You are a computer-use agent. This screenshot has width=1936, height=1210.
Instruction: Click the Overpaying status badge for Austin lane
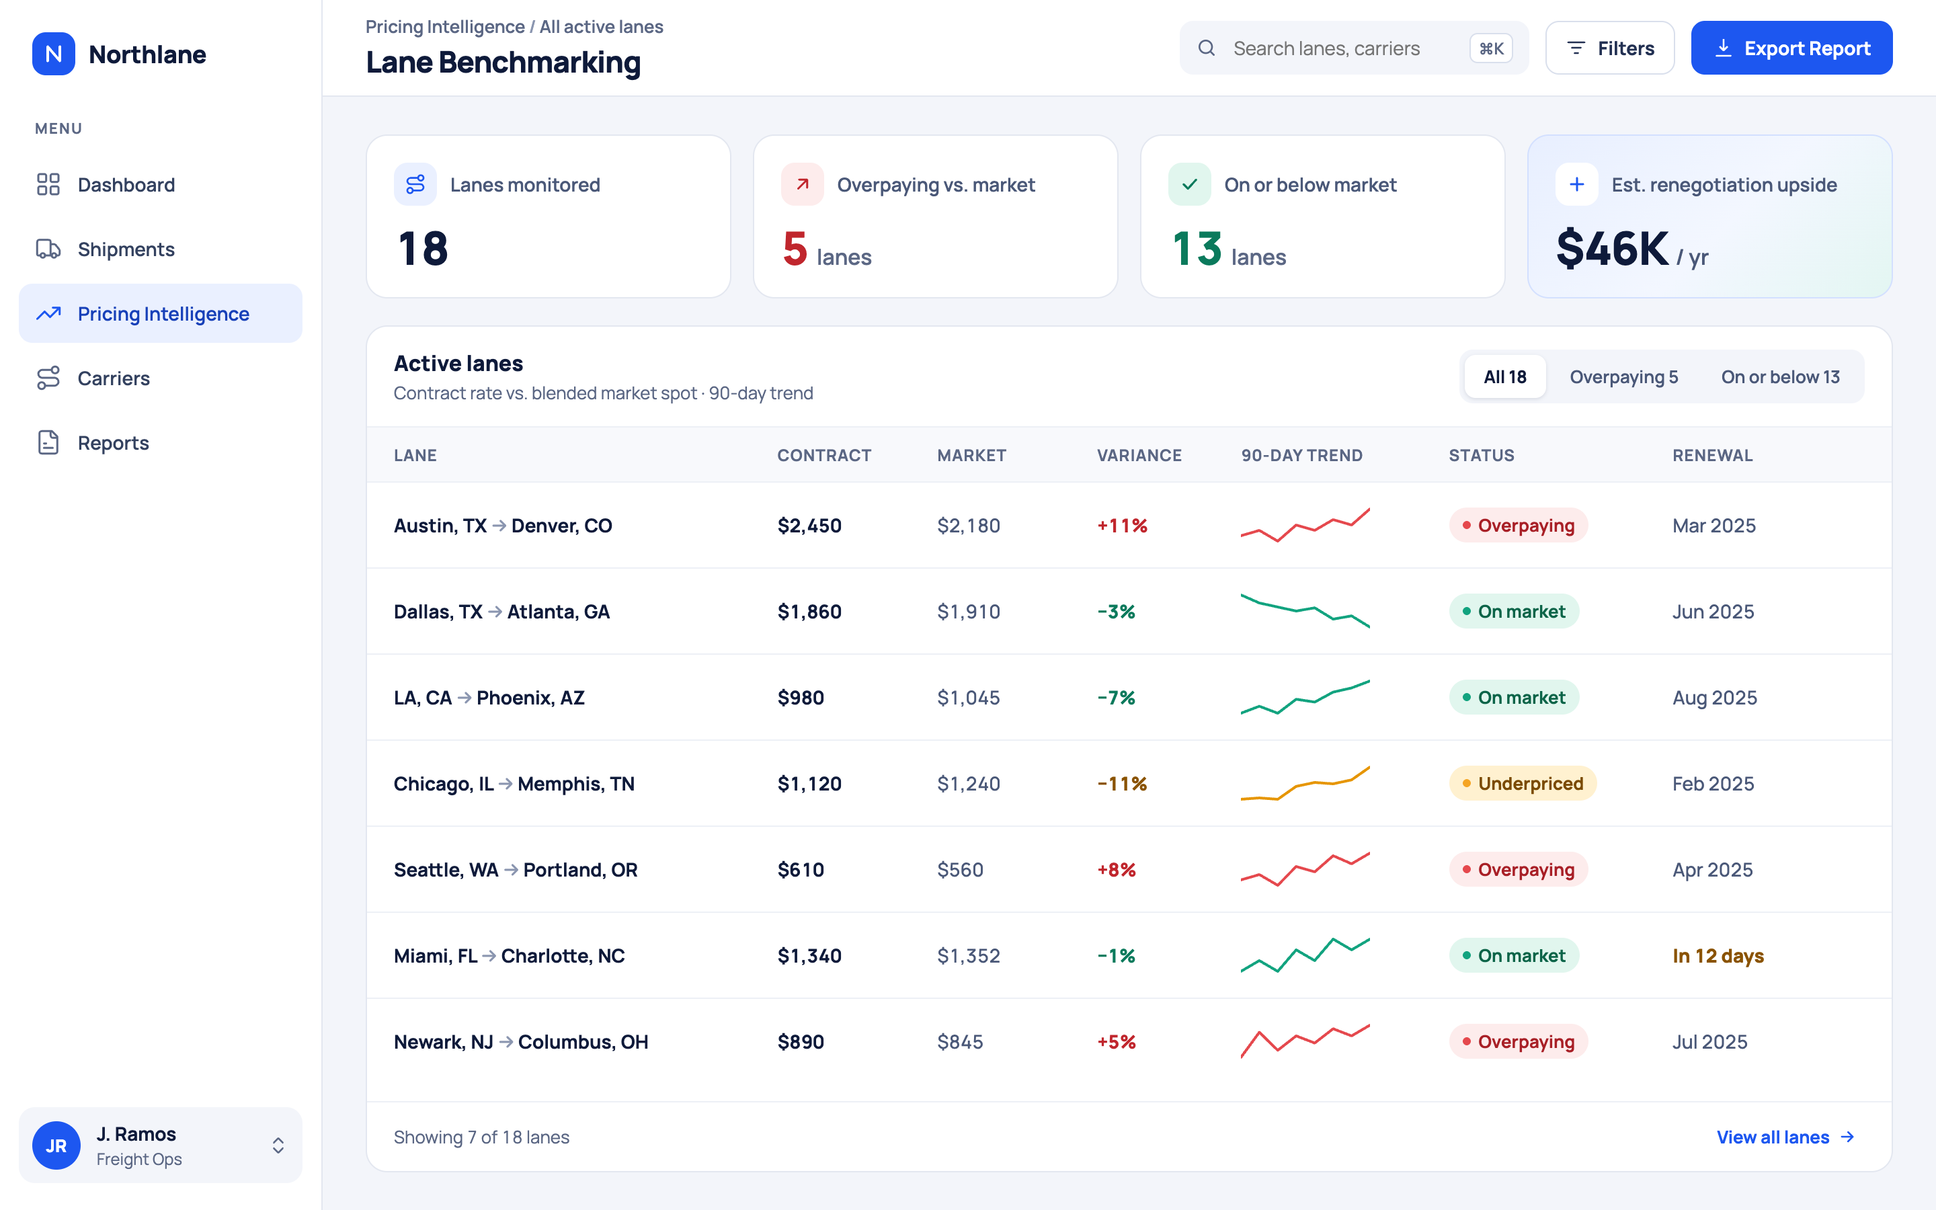click(x=1519, y=525)
